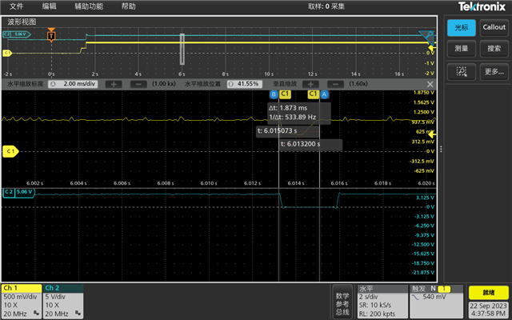Open the 水平 horizontal settings badge

click(x=382, y=301)
